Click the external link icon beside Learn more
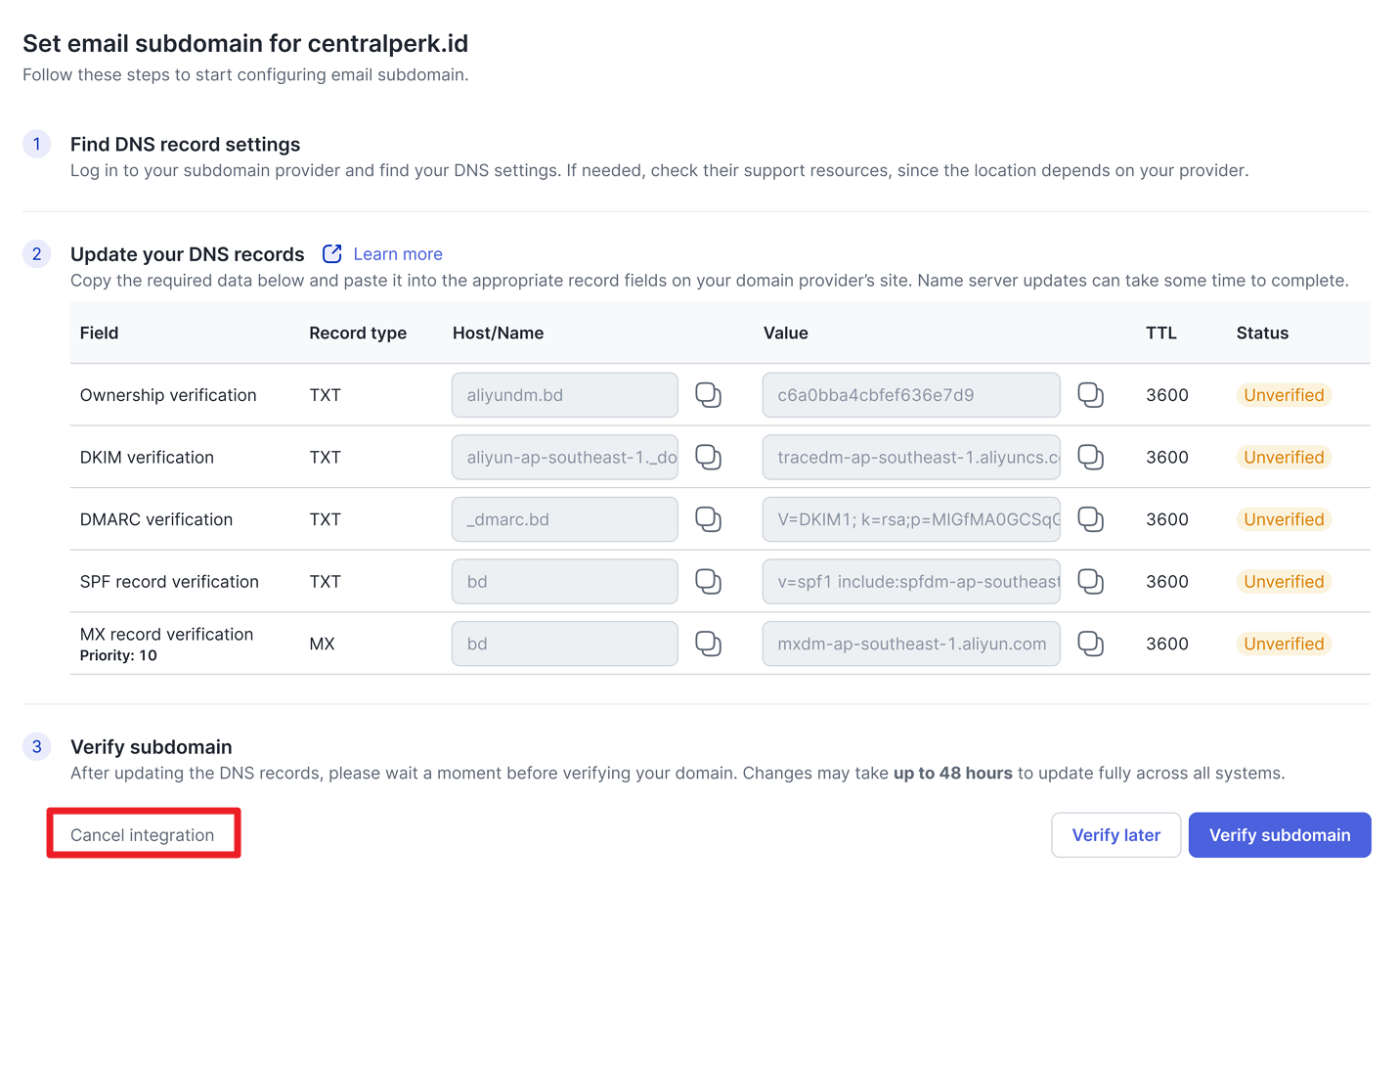Screen dimensions: 1399x1067 tap(332, 254)
